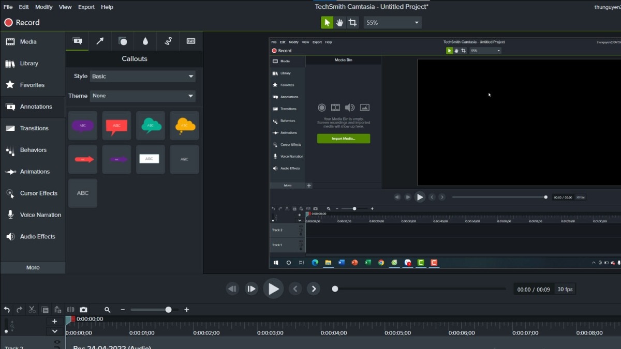Screen dimensions: 621x349
Task: Open the 30 fps frame rate button
Action: coord(565,290)
